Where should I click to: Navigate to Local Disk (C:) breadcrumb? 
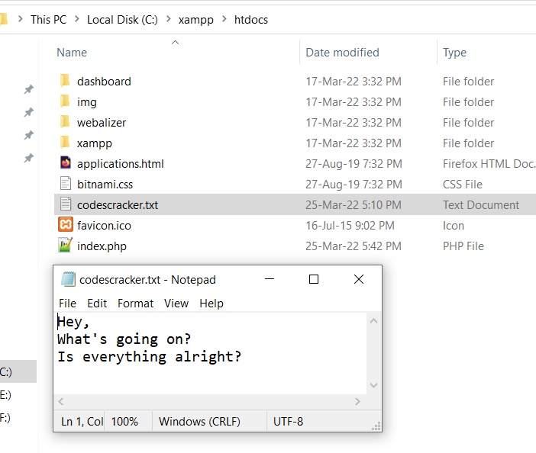(122, 20)
